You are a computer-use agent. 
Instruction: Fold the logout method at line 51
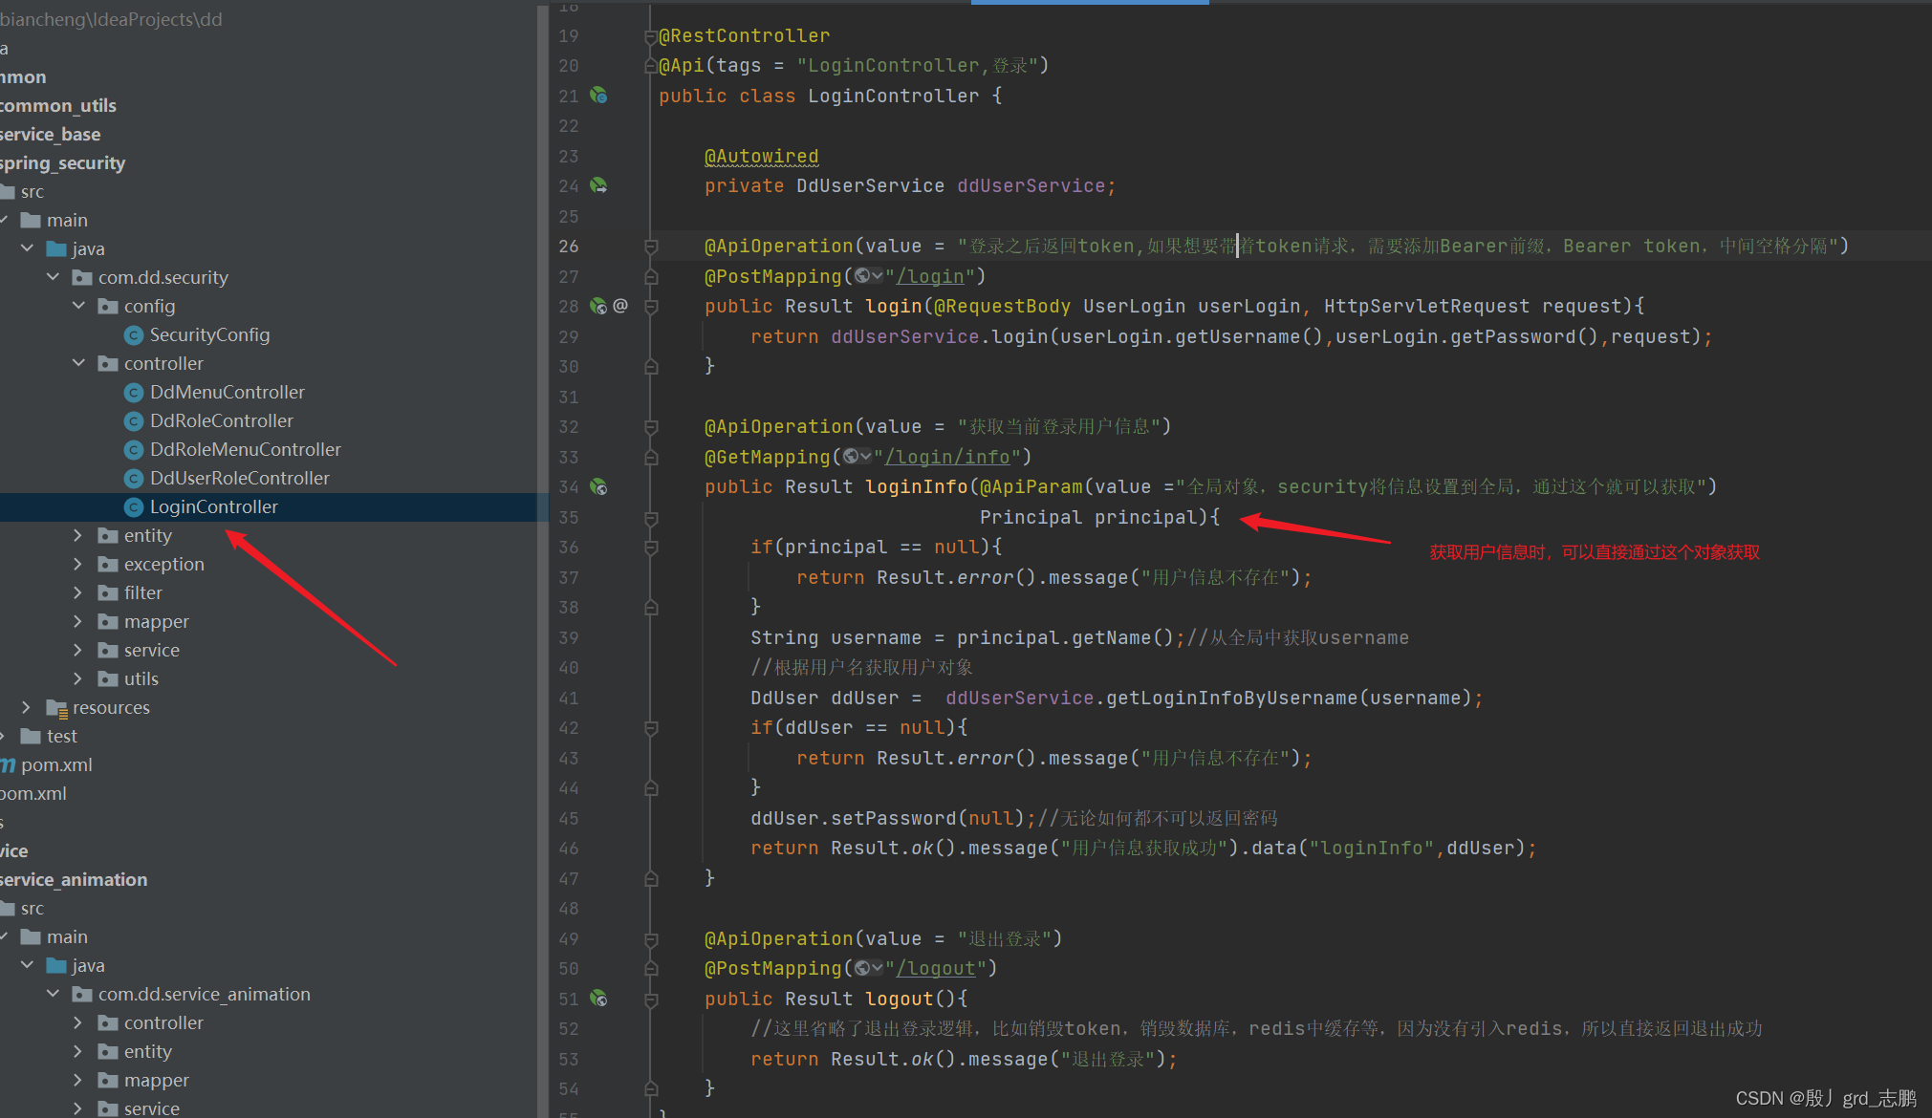(651, 1000)
